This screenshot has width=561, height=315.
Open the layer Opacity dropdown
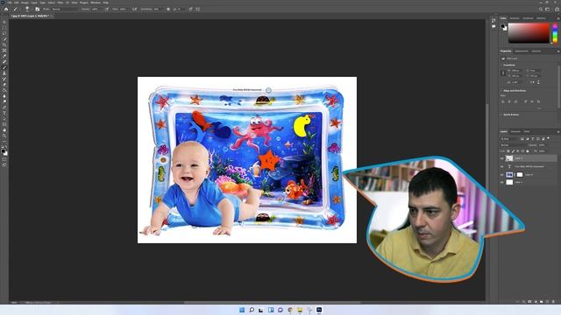pos(542,145)
